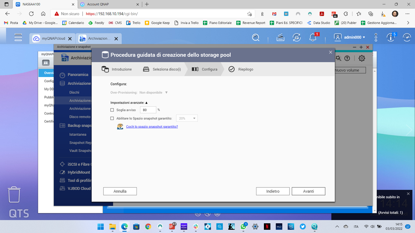Open WhatsApp from the taskbar
The height and width of the screenshot is (233, 415).
pyautogui.click(x=243, y=227)
